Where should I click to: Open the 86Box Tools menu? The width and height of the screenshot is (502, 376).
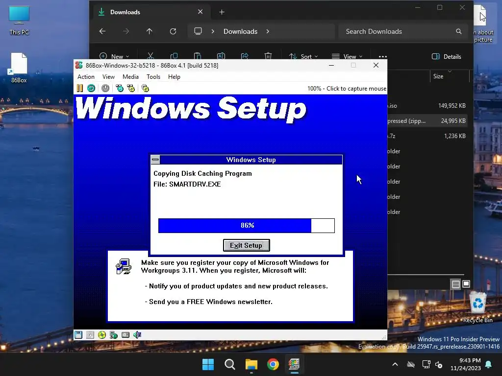pyautogui.click(x=153, y=77)
